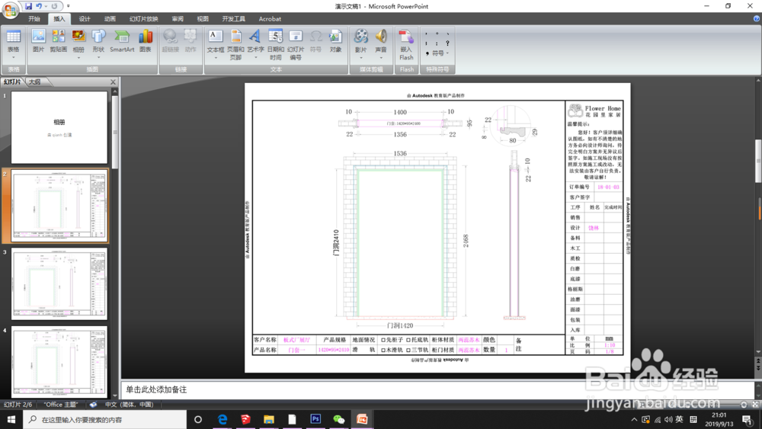Expand the 相册 dropdown arrow

[x=78, y=58]
